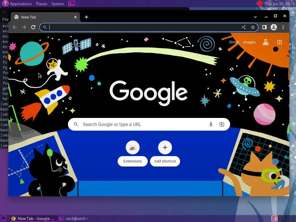Click the Google logo
296x222 pixels.
(149, 93)
